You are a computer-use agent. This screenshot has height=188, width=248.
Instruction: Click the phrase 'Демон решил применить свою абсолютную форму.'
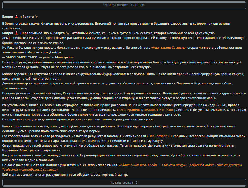(59, 131)
